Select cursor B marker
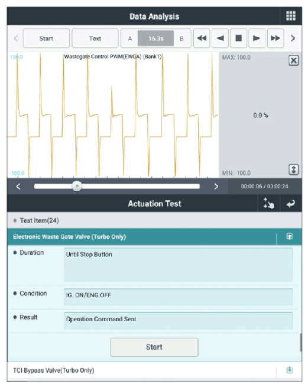The width and height of the screenshot is (308, 387). [181, 38]
